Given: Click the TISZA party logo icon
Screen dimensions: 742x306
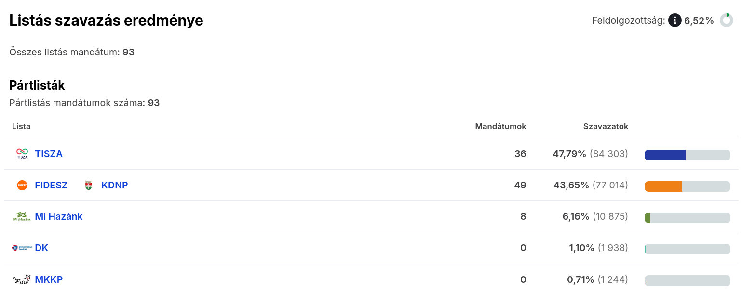Looking at the screenshot, I should [22, 154].
